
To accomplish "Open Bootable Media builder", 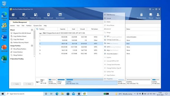I will point(141,16).
